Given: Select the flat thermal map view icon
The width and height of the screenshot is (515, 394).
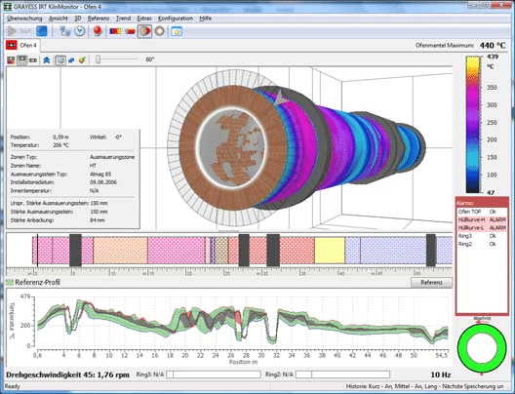Looking at the screenshot, I should tap(115, 31).
